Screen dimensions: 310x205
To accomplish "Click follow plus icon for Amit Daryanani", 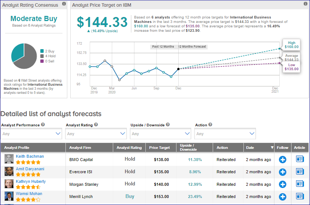I will [x=283, y=172].
